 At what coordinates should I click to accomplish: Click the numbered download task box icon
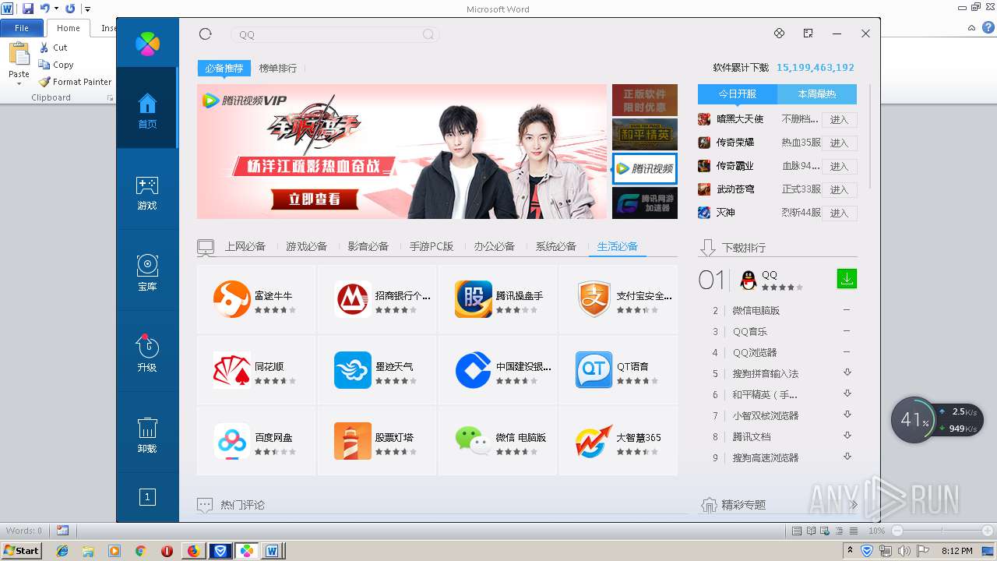pyautogui.click(x=147, y=497)
